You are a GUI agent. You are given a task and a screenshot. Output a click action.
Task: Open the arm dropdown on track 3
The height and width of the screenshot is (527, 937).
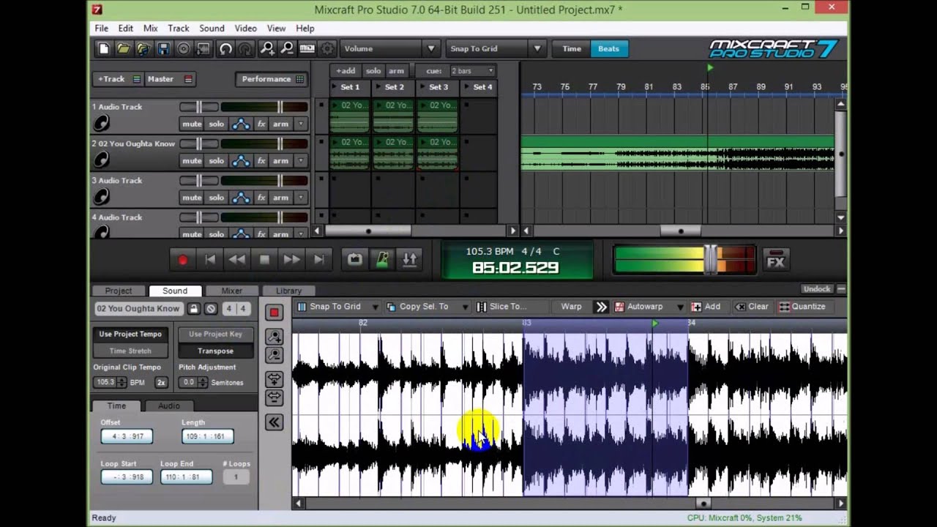[300, 197]
